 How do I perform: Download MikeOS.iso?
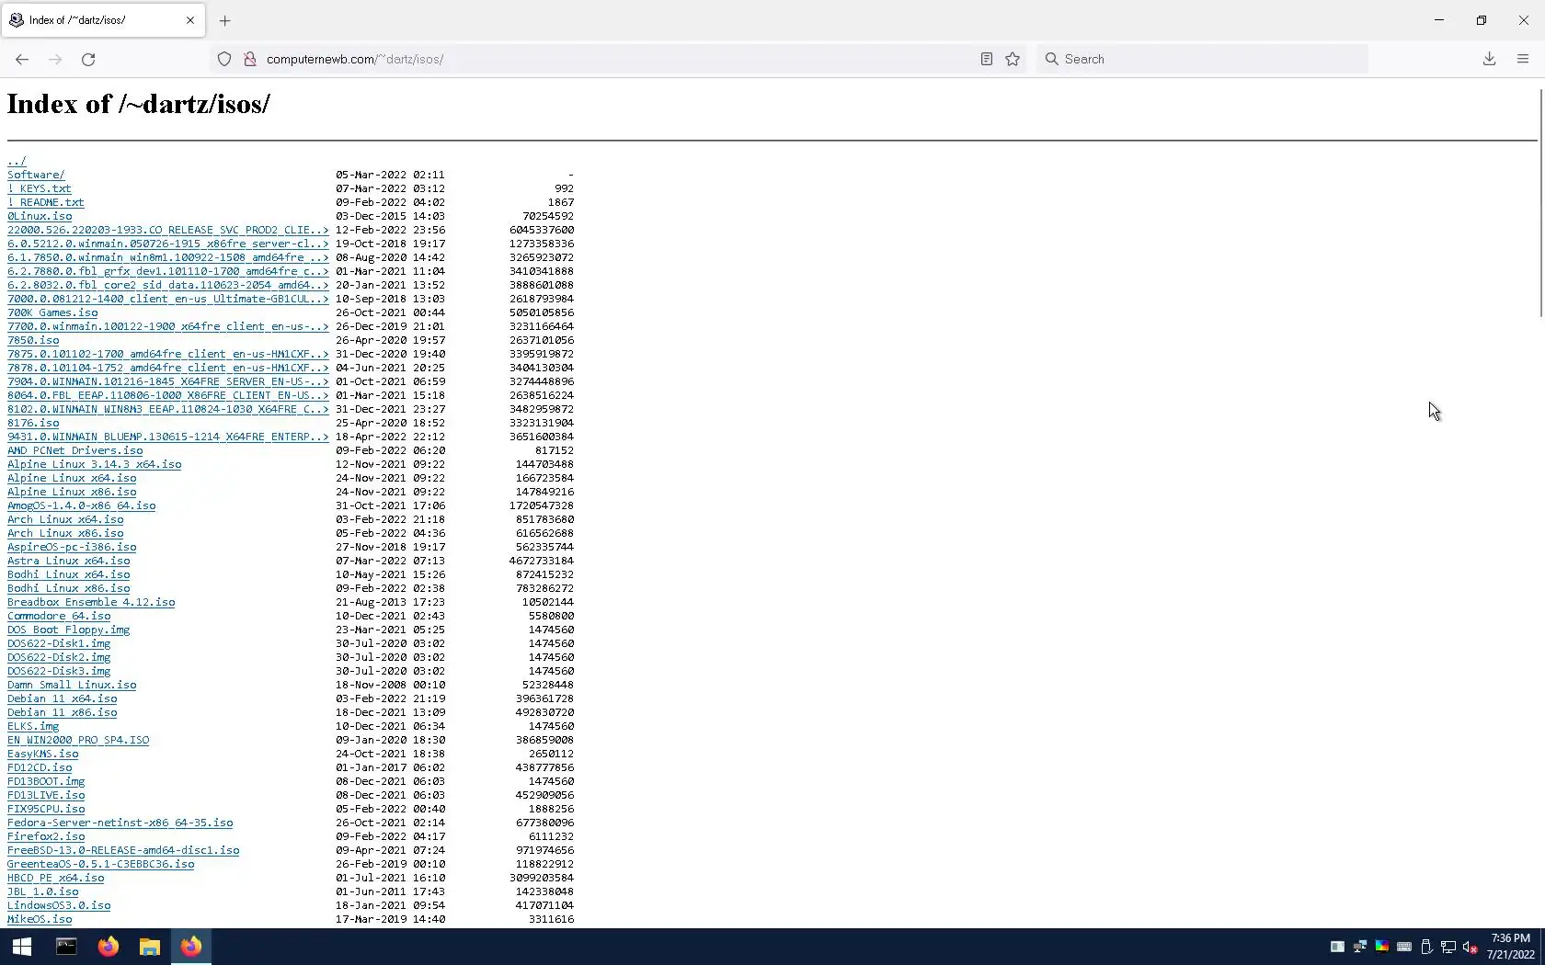coord(40,919)
